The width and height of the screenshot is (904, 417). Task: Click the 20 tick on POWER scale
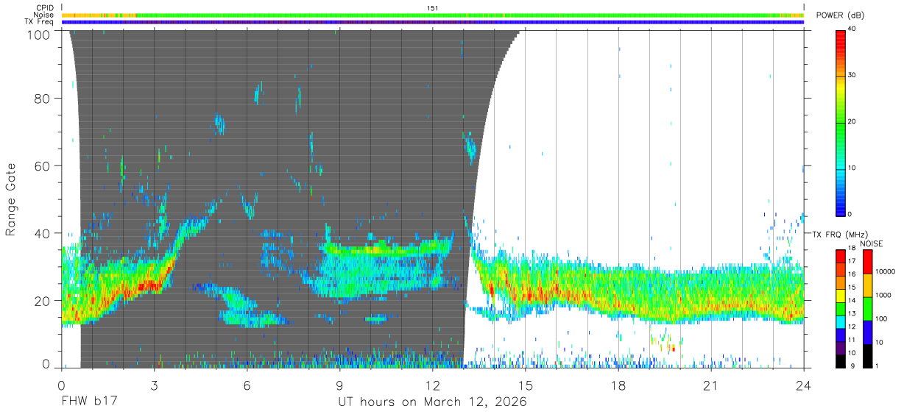click(852, 122)
